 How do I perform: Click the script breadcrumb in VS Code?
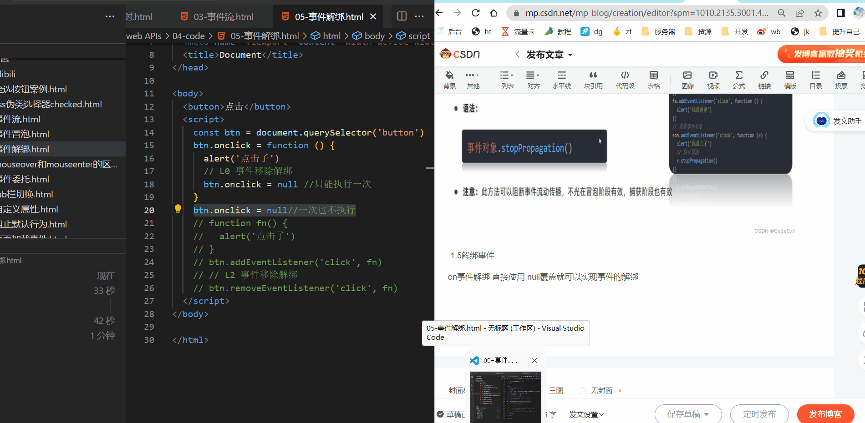pyautogui.click(x=413, y=36)
